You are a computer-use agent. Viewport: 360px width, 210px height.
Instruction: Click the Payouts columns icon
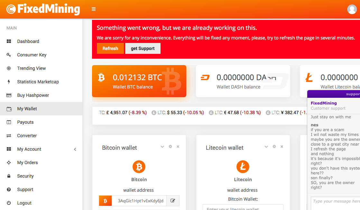pyautogui.click(x=9, y=122)
